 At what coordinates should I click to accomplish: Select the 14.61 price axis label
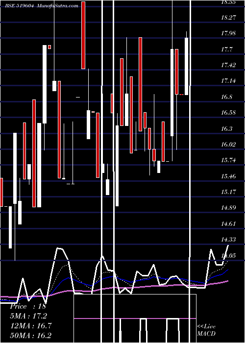(228, 224)
